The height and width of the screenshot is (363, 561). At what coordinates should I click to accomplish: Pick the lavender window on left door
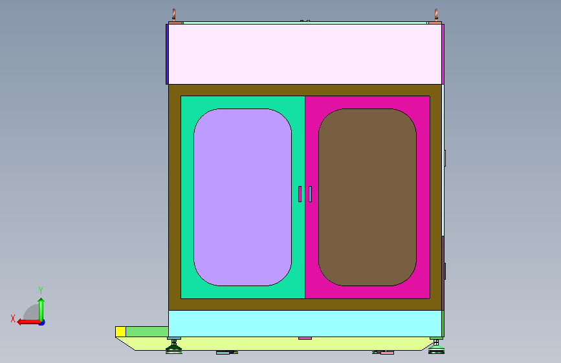tap(243, 197)
